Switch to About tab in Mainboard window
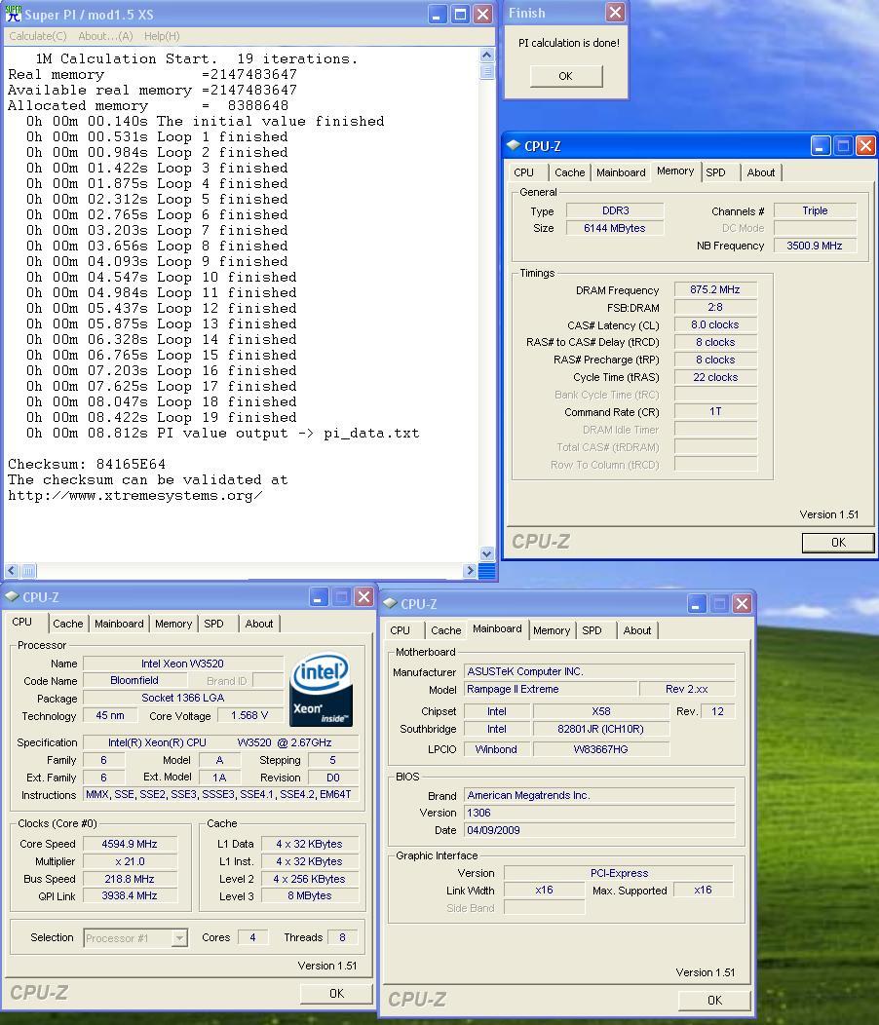879x1025 pixels. coord(637,630)
